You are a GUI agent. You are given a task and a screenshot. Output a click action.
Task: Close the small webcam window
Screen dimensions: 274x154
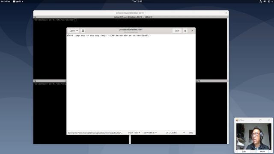269,120
